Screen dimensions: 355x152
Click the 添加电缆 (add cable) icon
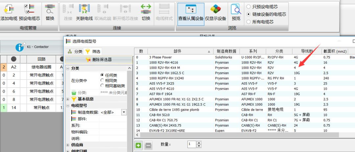(8, 10)
